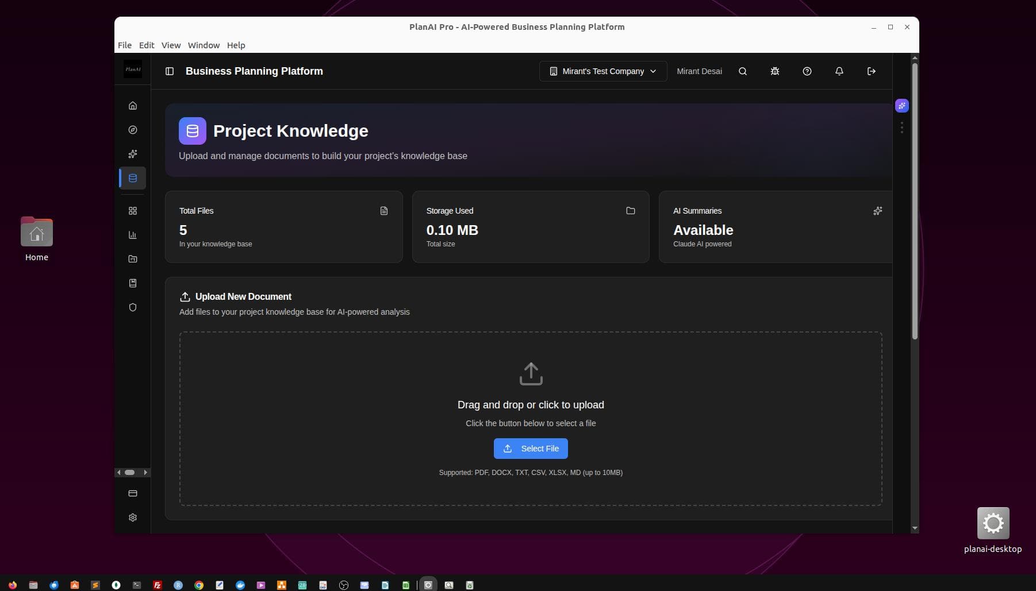1036x591 pixels.
Task: Toggle the pill switch at sidebar bottom
Action: click(x=131, y=472)
